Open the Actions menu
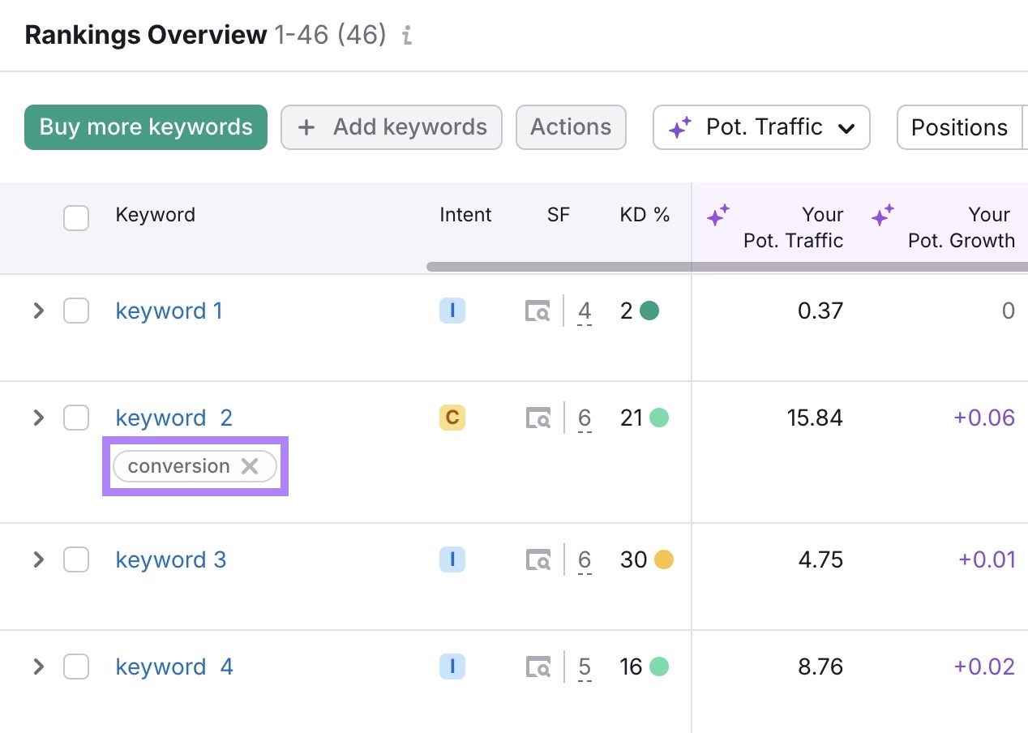The height and width of the screenshot is (733, 1028). click(571, 127)
